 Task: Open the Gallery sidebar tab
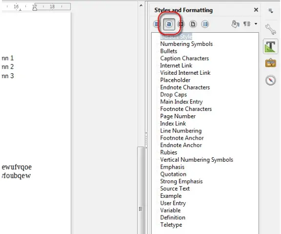click(x=270, y=63)
